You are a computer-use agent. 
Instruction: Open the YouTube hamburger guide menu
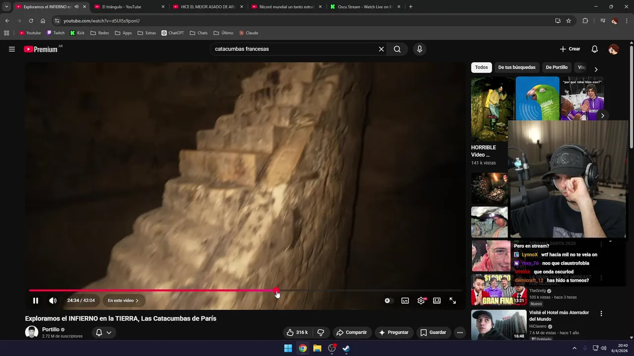tap(12, 49)
